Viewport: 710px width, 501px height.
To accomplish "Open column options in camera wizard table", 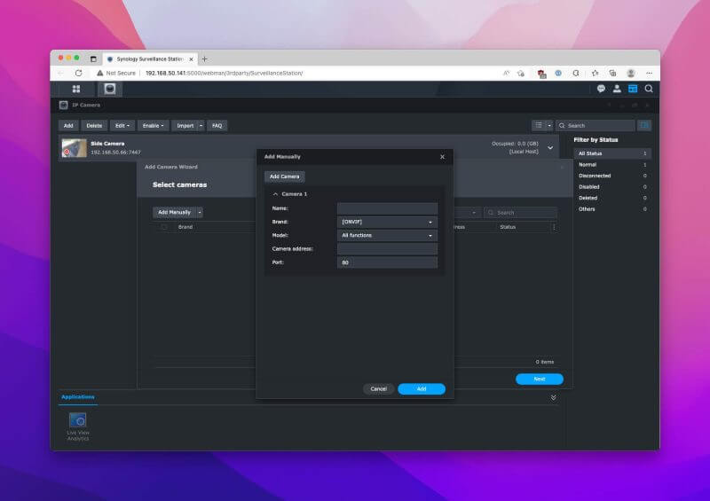I will pos(554,227).
